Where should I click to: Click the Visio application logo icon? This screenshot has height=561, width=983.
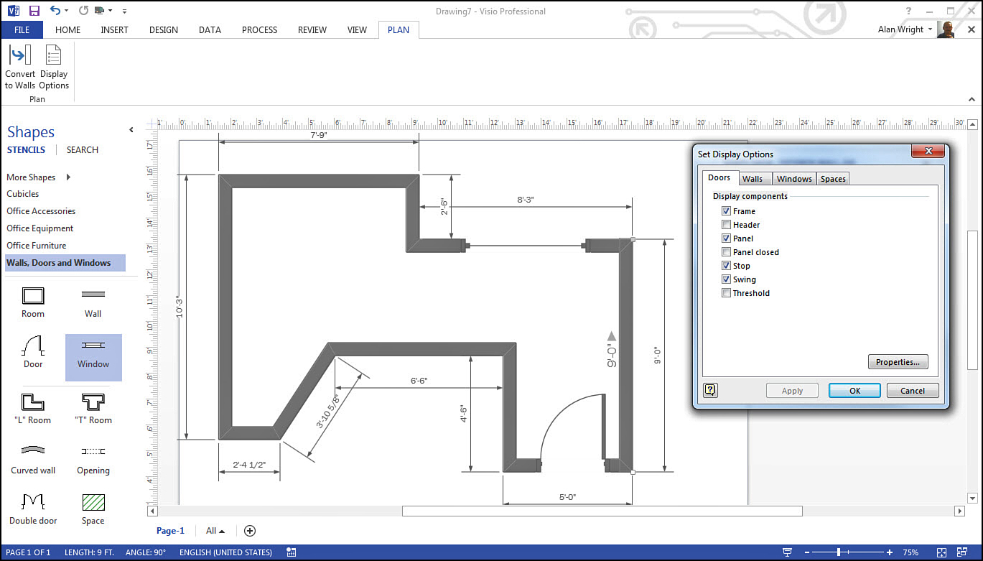(12, 11)
